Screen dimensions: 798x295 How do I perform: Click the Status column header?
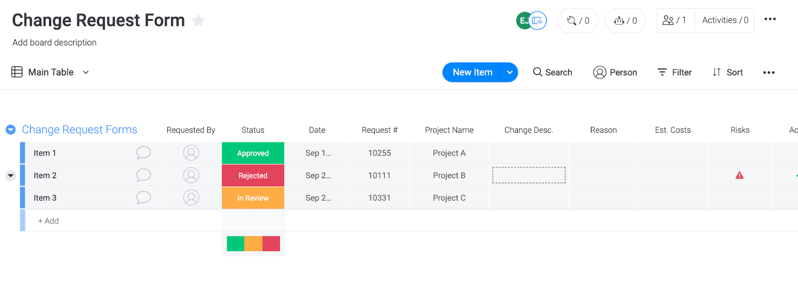[x=253, y=130]
